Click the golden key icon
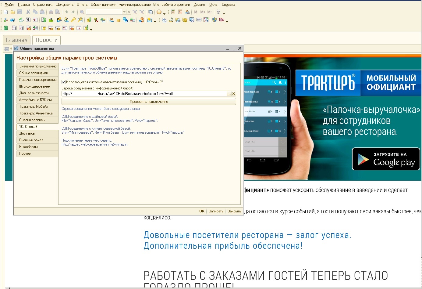 73,20
